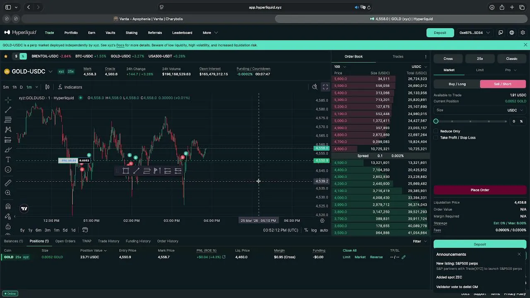530x298 pixels.
Task: Click Close All positions link
Action: click(x=349, y=250)
